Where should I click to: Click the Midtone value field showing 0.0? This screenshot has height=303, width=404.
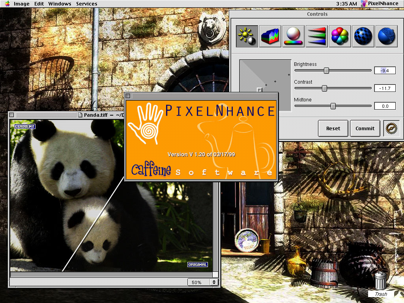(385, 106)
